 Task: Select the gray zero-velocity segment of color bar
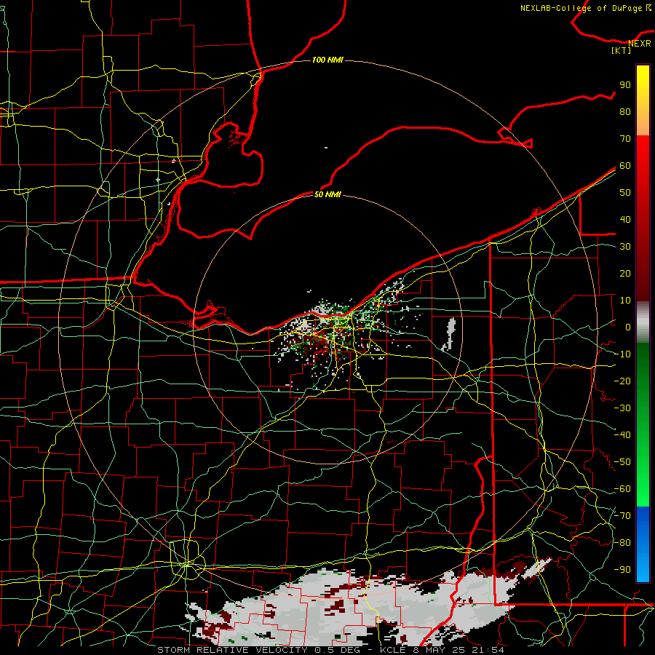click(643, 322)
